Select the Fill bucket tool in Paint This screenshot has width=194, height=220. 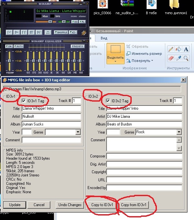pos(178,49)
